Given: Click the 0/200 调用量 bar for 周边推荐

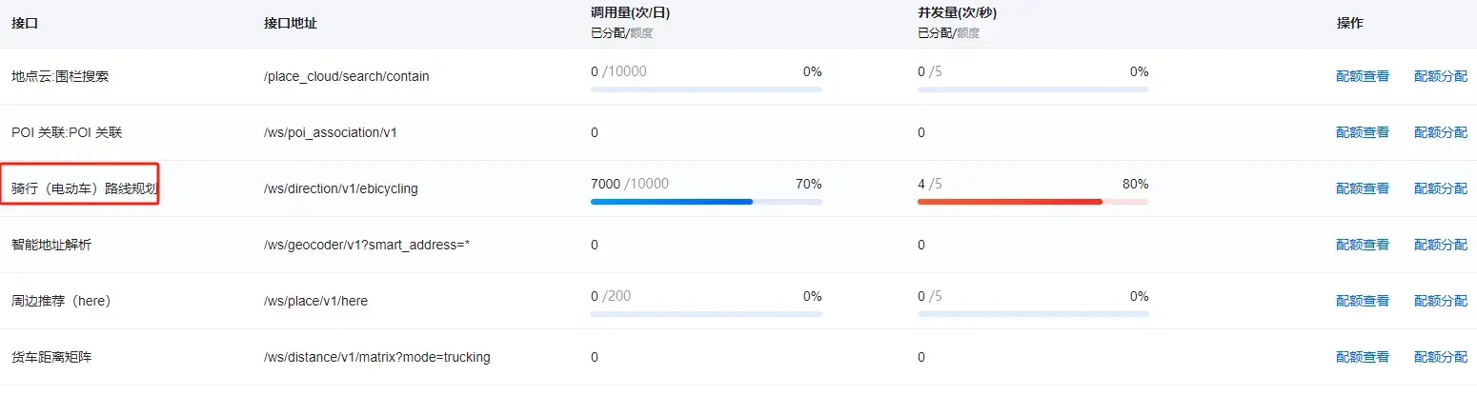Looking at the screenshot, I should click(x=706, y=314).
